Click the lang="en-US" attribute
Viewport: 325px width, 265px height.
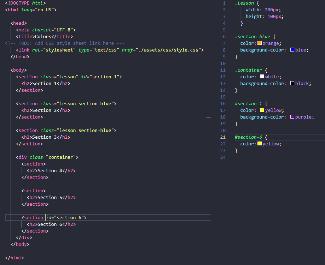[x=38, y=10]
